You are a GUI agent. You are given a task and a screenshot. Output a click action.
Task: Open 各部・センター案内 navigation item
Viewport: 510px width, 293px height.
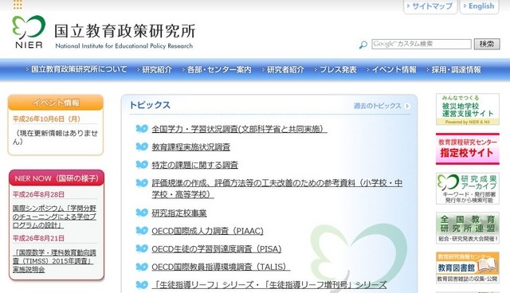(x=217, y=69)
